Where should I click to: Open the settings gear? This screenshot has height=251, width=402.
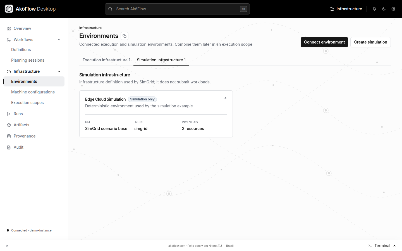(x=393, y=9)
